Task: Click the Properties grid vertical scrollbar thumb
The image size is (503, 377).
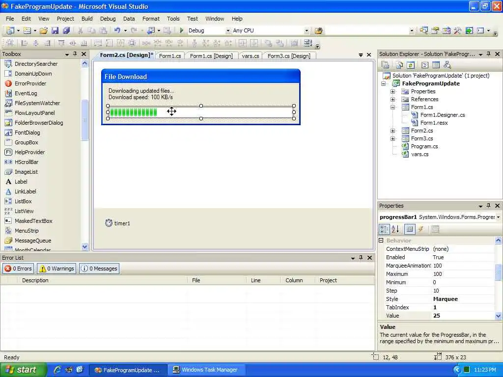Action: pyautogui.click(x=498, y=272)
